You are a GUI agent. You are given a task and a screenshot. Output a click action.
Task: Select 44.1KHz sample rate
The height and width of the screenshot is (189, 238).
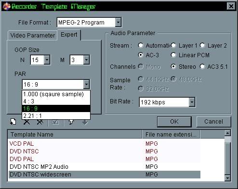tap(141, 79)
